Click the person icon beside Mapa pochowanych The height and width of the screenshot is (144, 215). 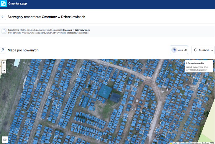click(3, 50)
